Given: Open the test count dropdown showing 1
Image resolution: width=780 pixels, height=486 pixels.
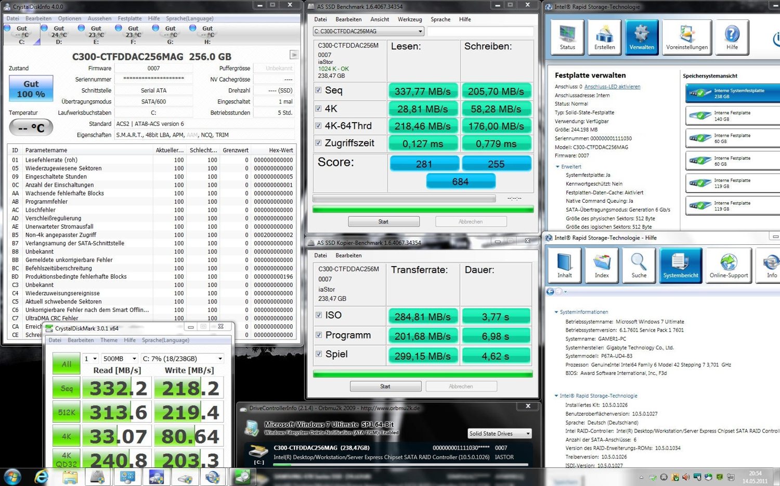Looking at the screenshot, I should (x=90, y=359).
